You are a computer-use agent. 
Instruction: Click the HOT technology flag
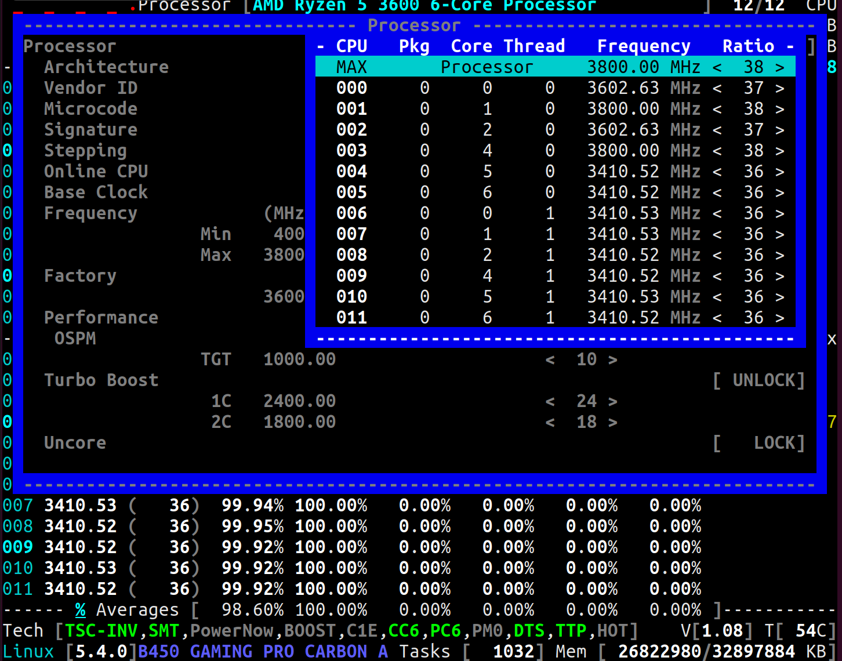[612, 631]
